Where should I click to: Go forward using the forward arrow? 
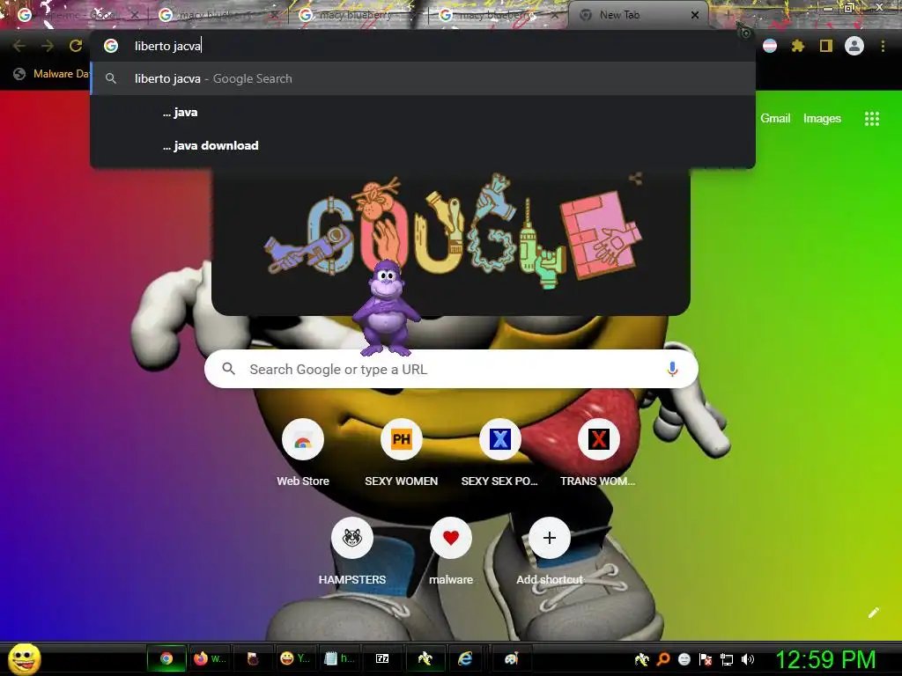[x=48, y=46]
